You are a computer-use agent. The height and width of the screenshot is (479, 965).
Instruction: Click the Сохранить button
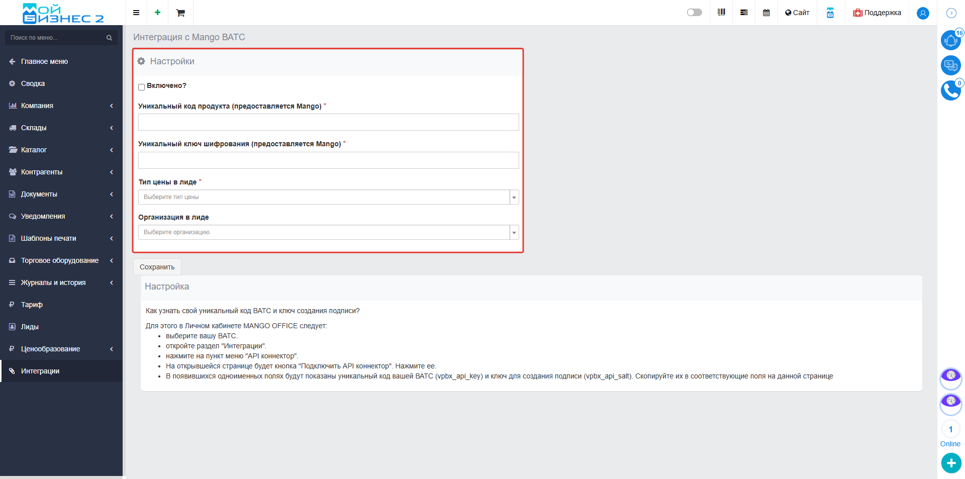(157, 267)
